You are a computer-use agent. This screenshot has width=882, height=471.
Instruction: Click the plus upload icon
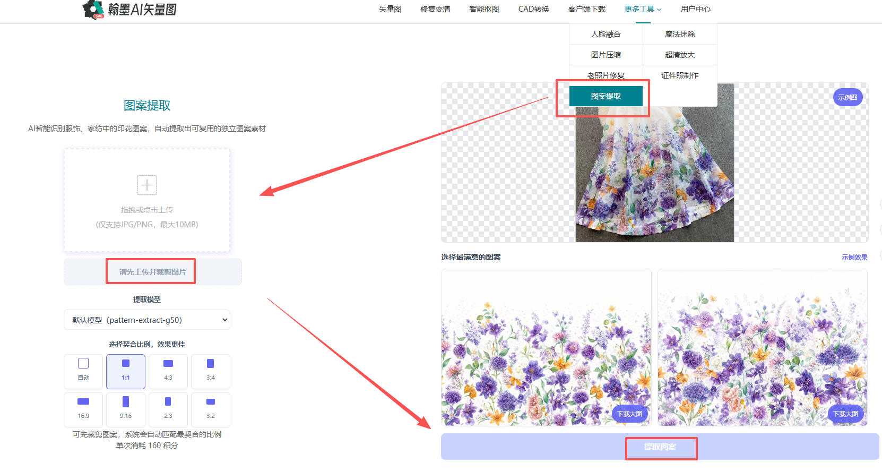[147, 185]
